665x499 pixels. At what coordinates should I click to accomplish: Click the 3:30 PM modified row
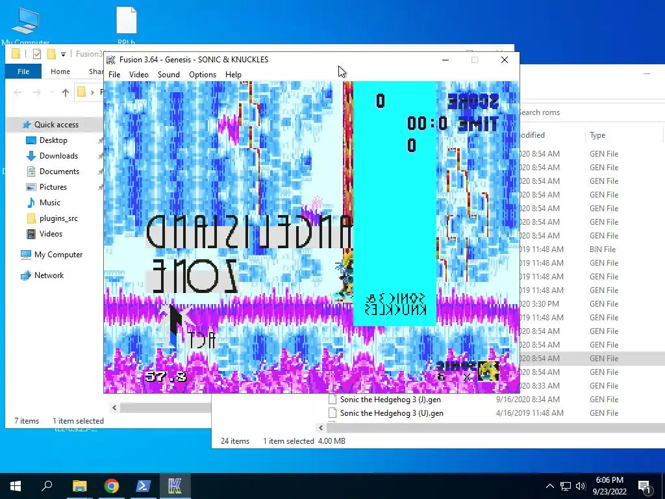click(x=540, y=304)
